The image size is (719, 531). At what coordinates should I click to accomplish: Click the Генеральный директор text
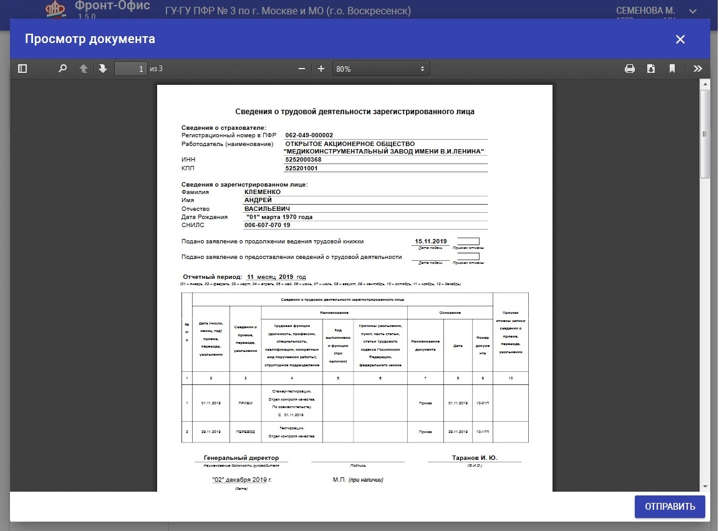(241, 458)
